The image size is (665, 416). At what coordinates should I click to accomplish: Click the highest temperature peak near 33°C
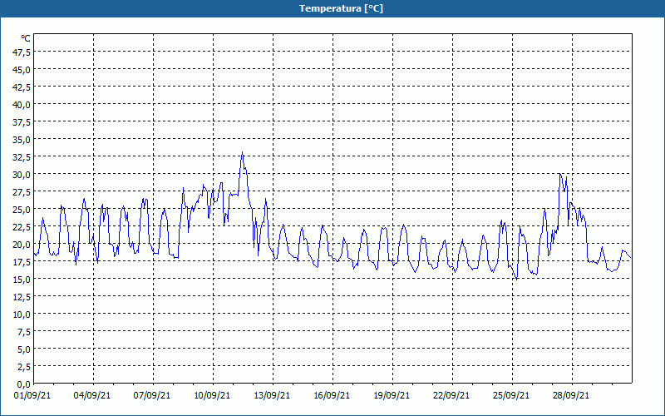242,152
